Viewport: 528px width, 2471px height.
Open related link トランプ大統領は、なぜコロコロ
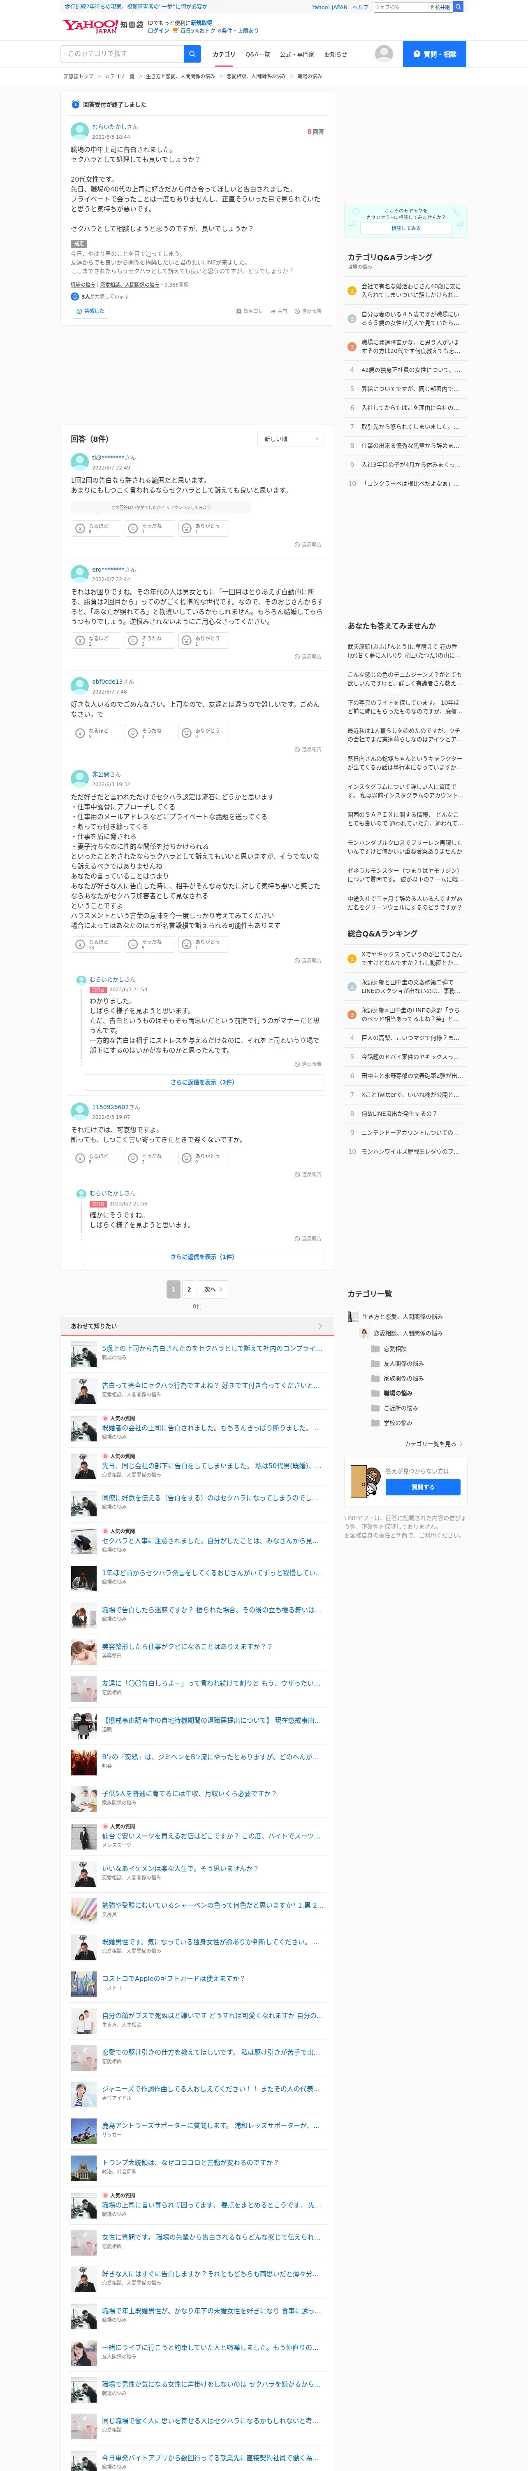click(191, 2162)
